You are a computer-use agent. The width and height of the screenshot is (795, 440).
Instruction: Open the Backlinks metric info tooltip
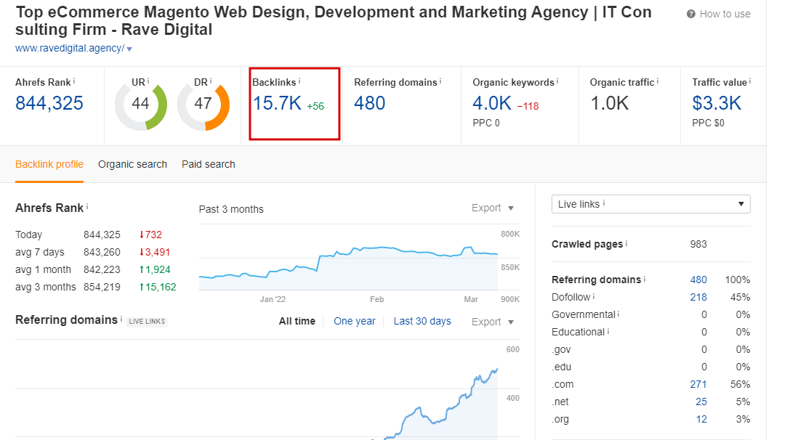pyautogui.click(x=301, y=82)
